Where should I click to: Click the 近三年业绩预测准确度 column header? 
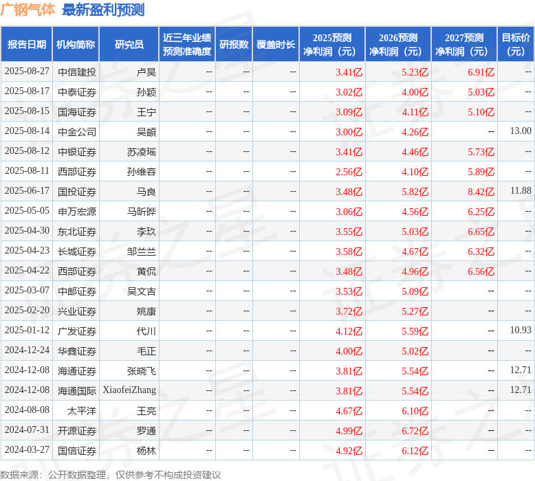[187, 44]
